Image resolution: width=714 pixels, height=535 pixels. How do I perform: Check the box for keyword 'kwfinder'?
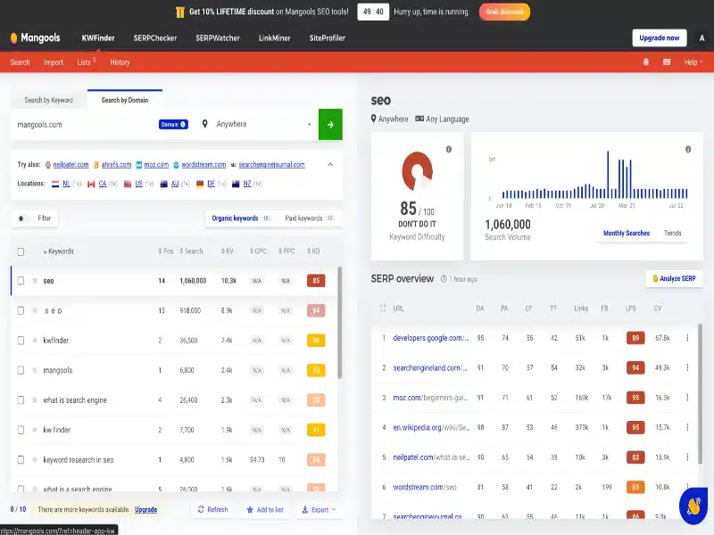click(21, 341)
